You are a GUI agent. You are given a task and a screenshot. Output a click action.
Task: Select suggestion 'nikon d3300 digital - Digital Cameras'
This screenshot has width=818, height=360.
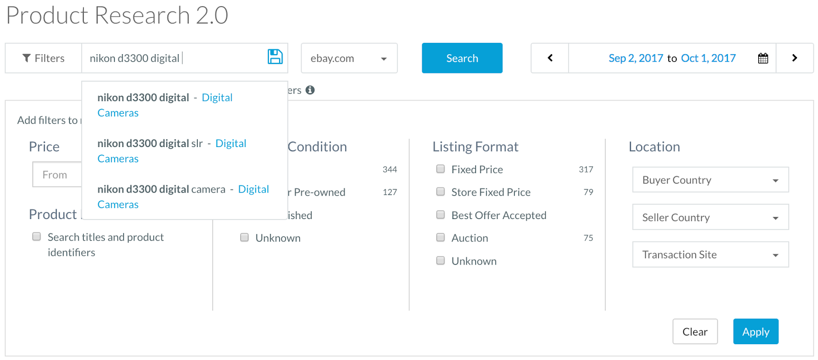click(x=185, y=105)
